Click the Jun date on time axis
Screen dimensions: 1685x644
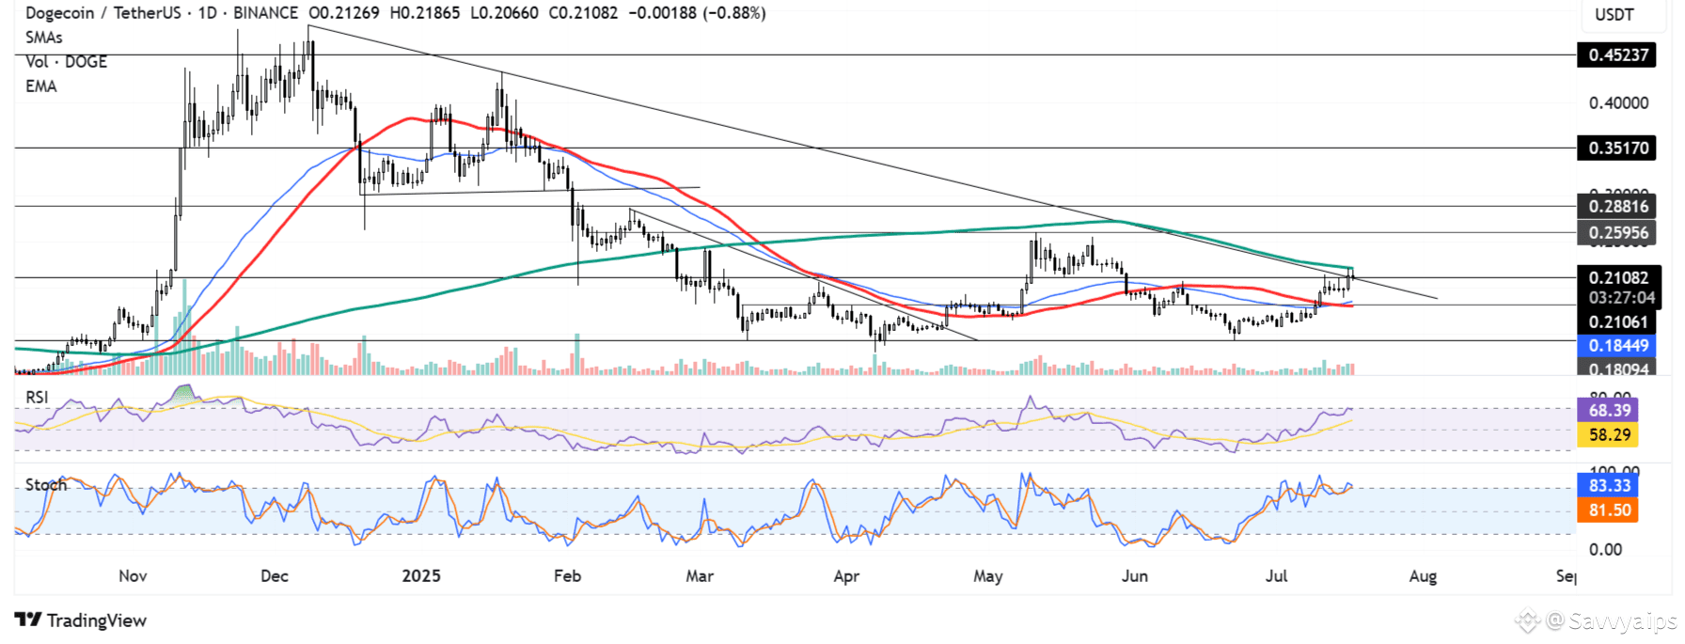pos(1135,576)
